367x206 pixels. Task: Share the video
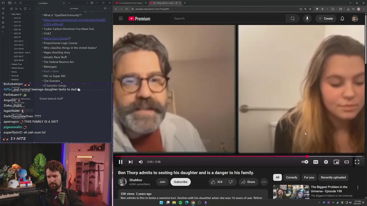coord(248,182)
